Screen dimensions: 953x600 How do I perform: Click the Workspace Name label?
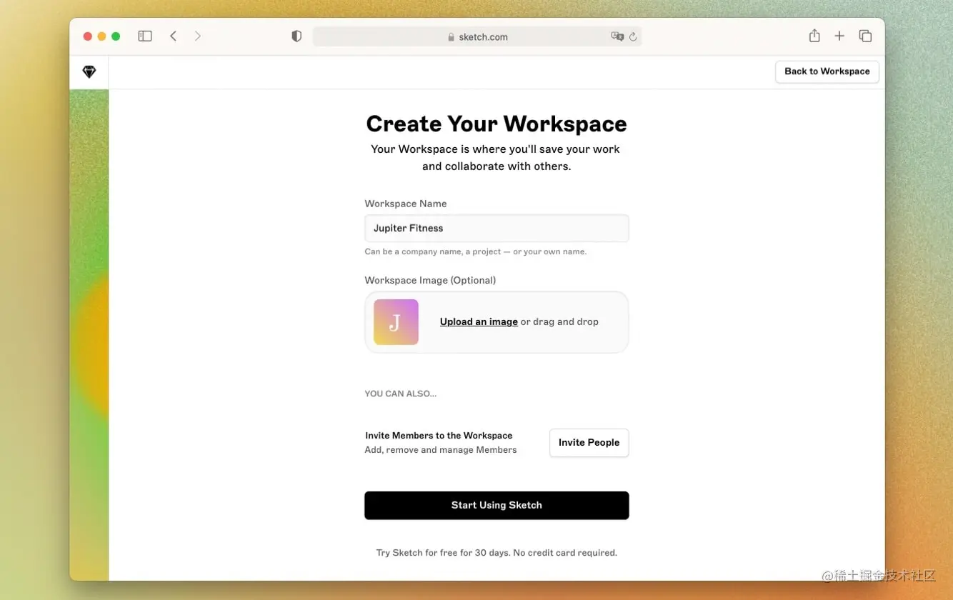tap(406, 204)
